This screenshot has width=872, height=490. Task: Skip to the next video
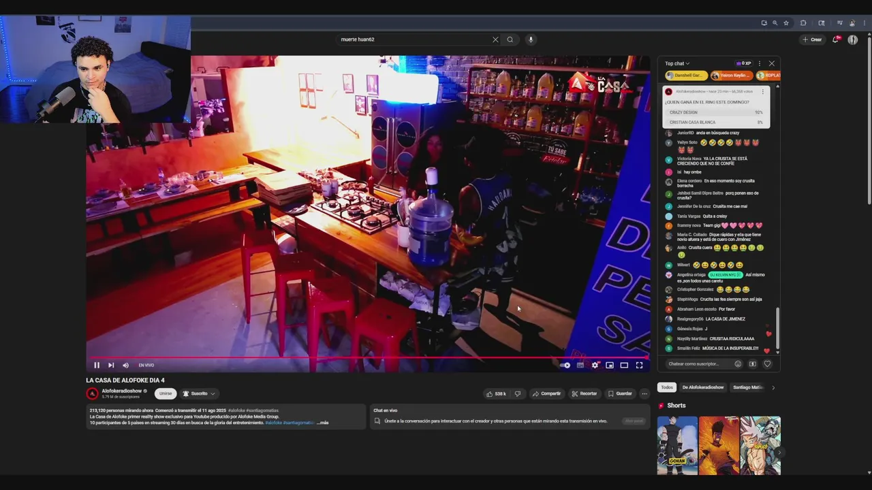coord(111,365)
